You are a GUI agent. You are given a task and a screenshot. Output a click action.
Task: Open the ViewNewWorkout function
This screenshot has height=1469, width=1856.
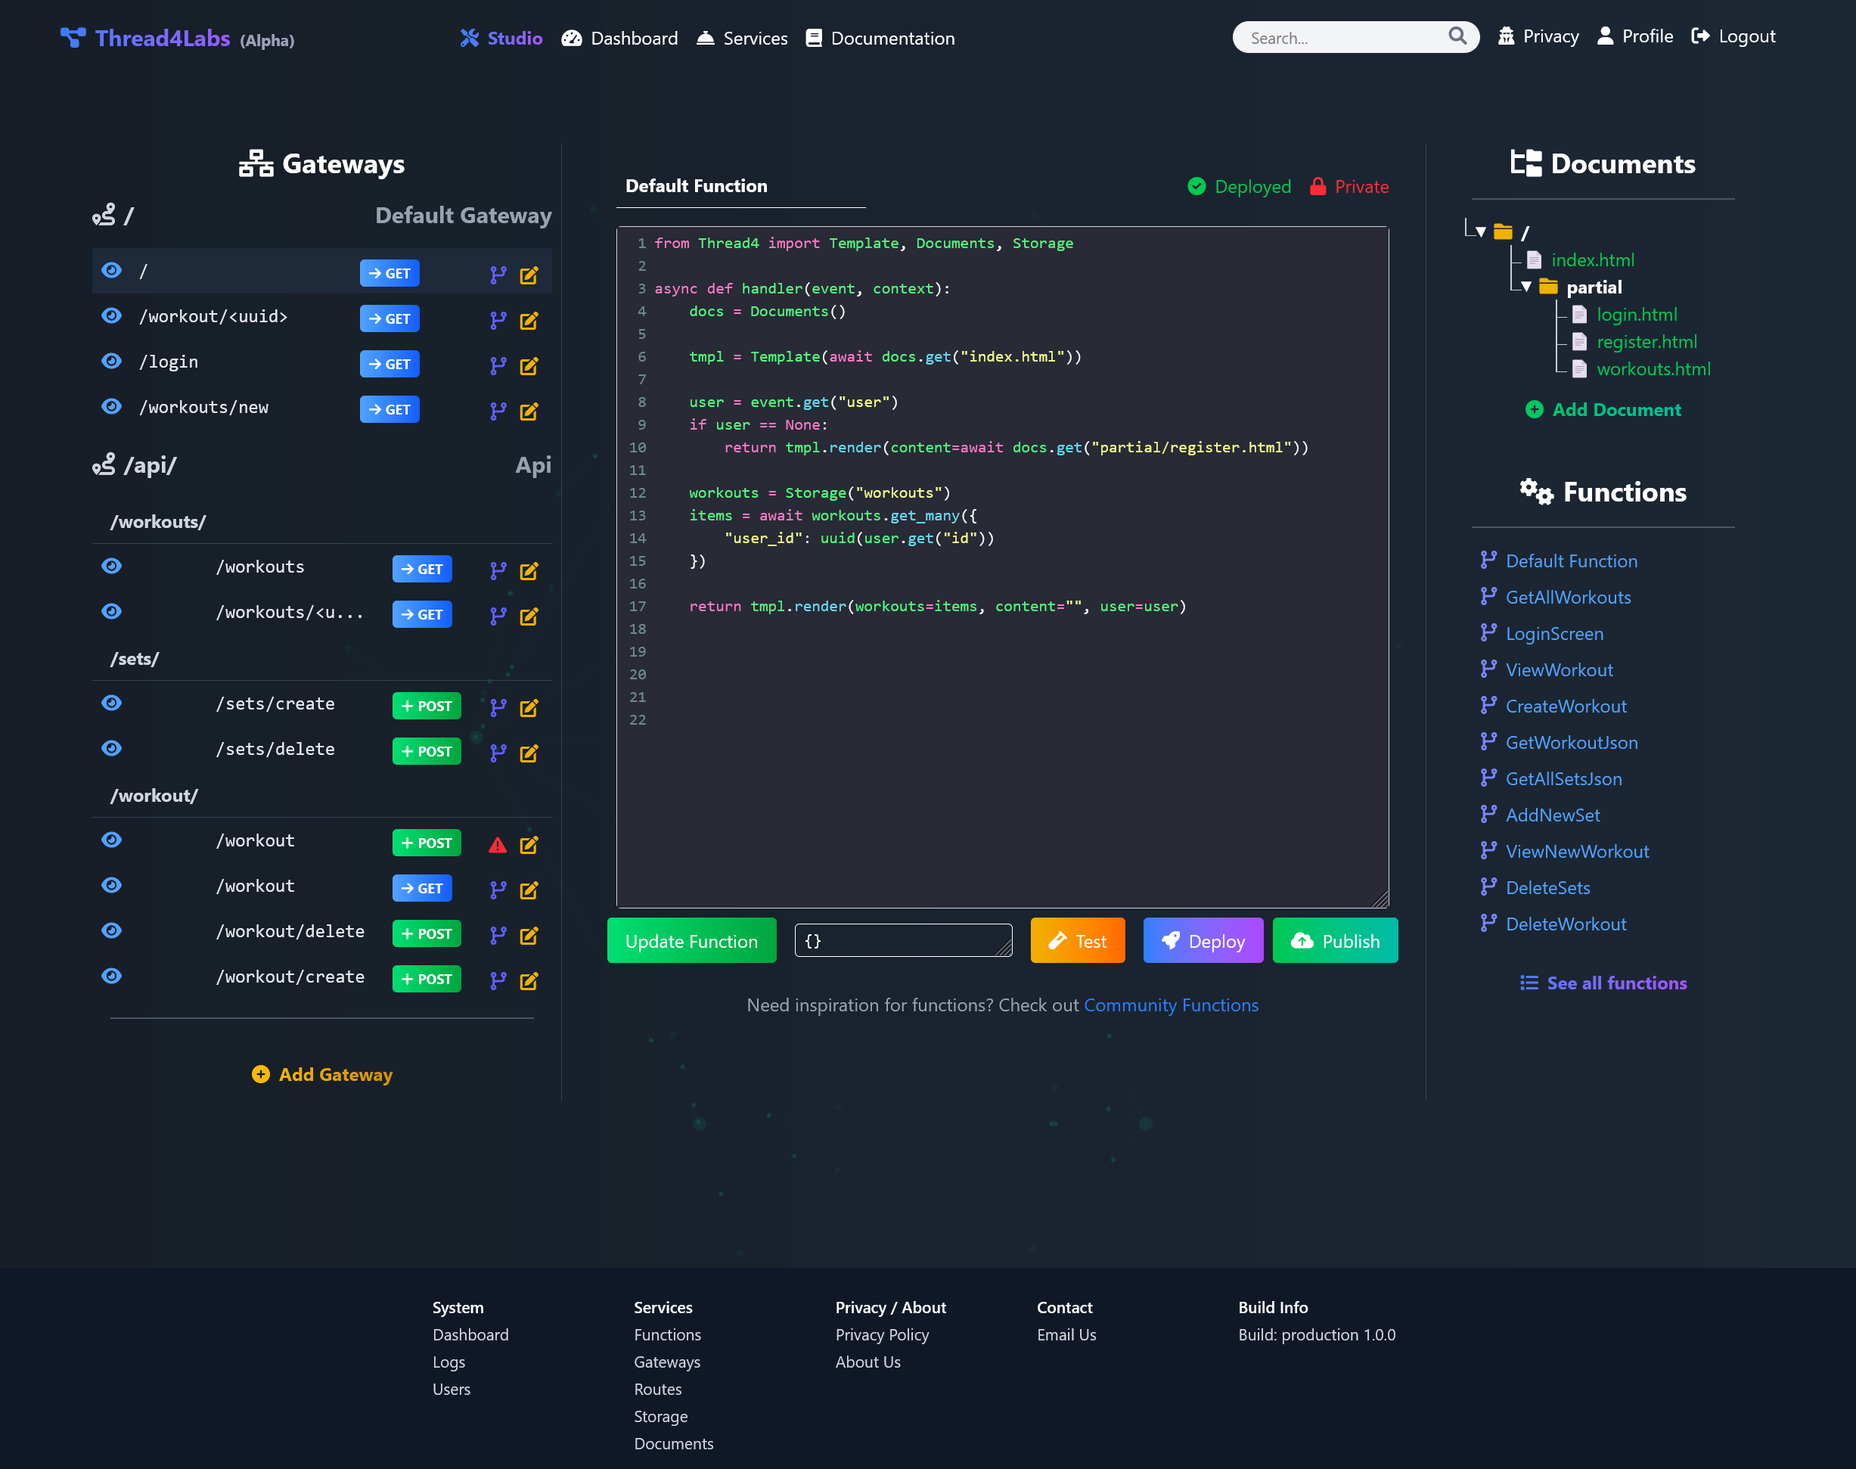pos(1578,852)
